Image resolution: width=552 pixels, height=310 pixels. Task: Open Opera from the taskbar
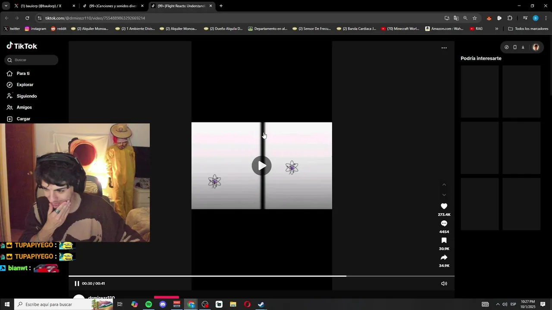point(247,304)
